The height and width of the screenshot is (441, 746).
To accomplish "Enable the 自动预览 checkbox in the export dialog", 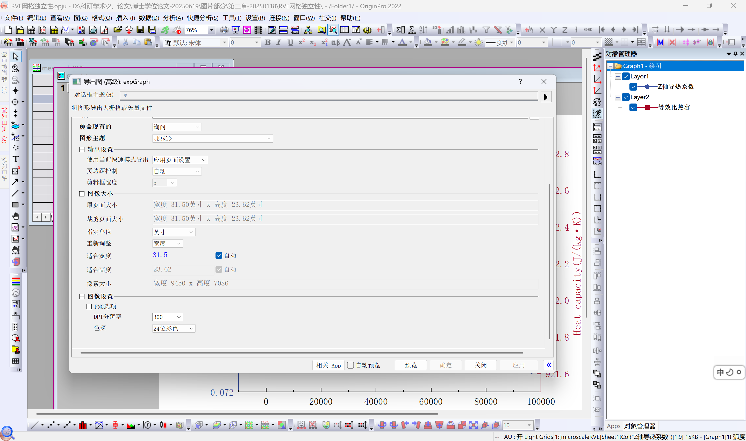I will (x=350, y=365).
